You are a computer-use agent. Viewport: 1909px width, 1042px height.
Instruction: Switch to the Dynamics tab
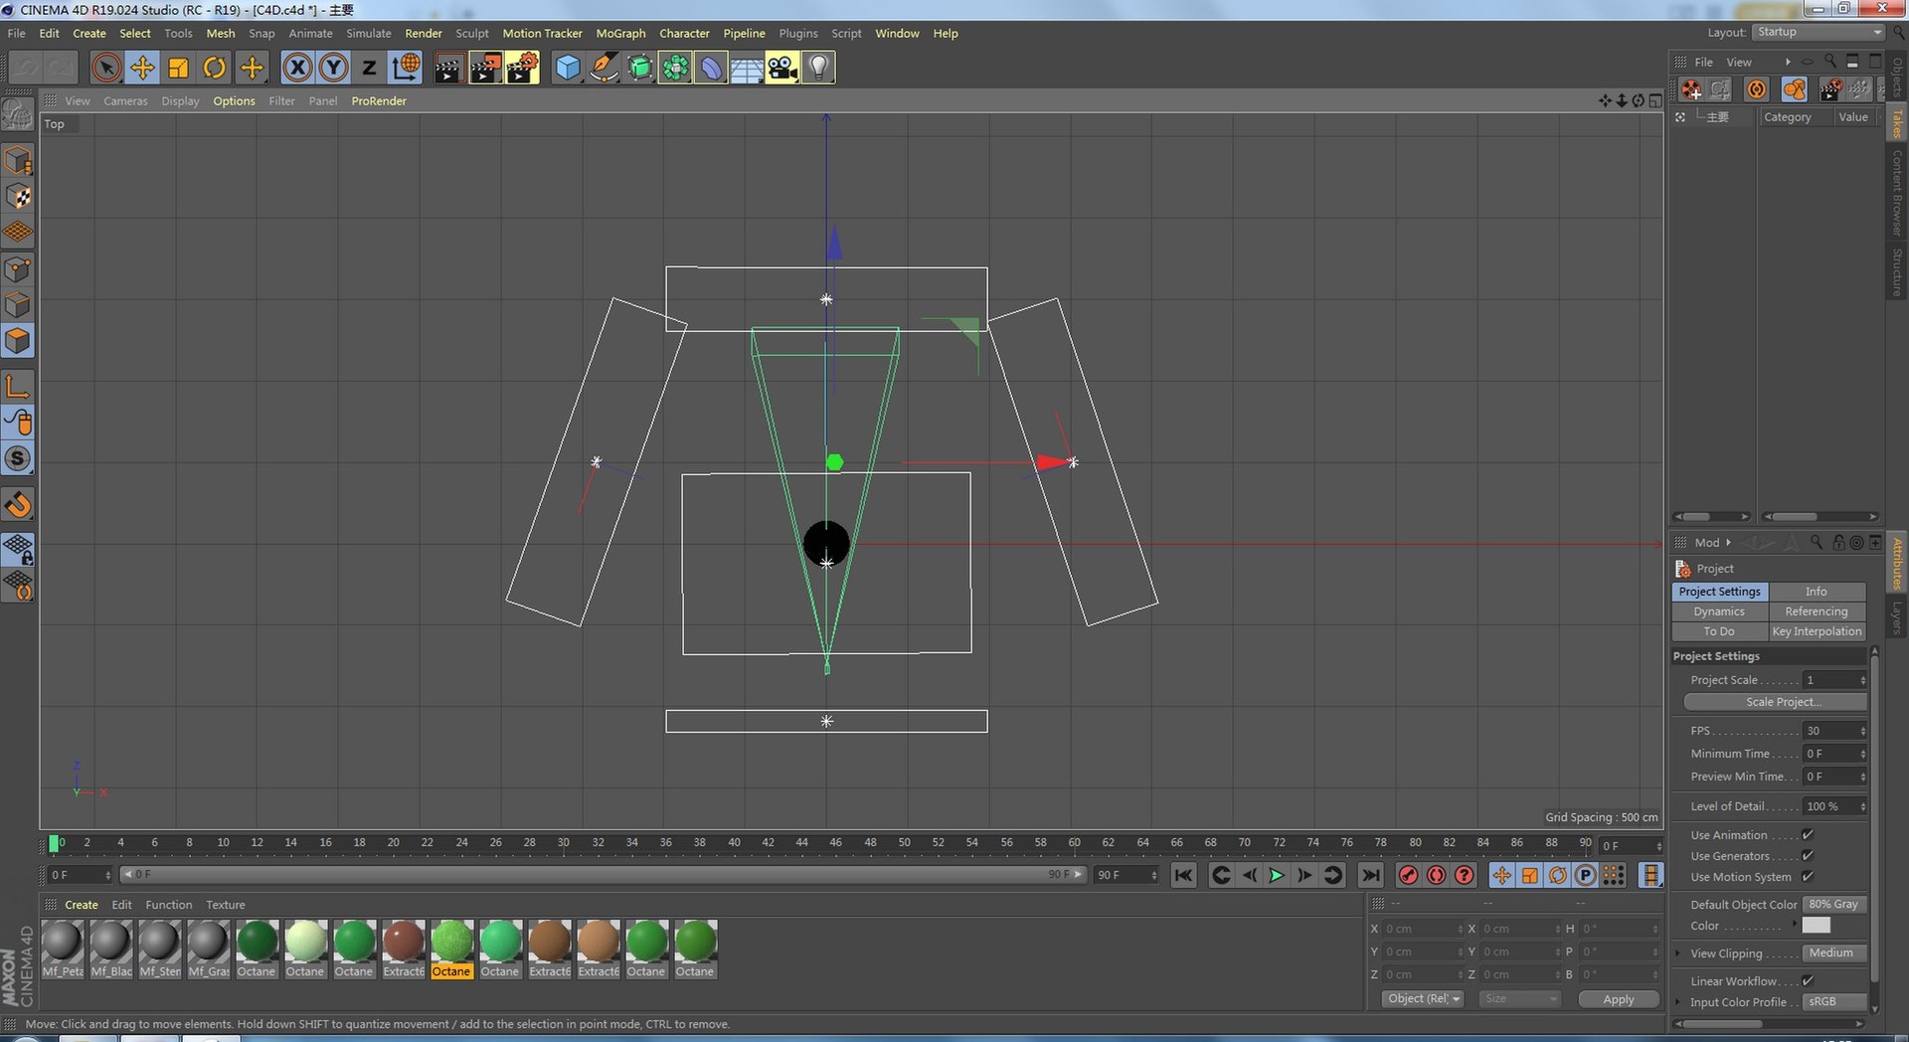pos(1719,611)
